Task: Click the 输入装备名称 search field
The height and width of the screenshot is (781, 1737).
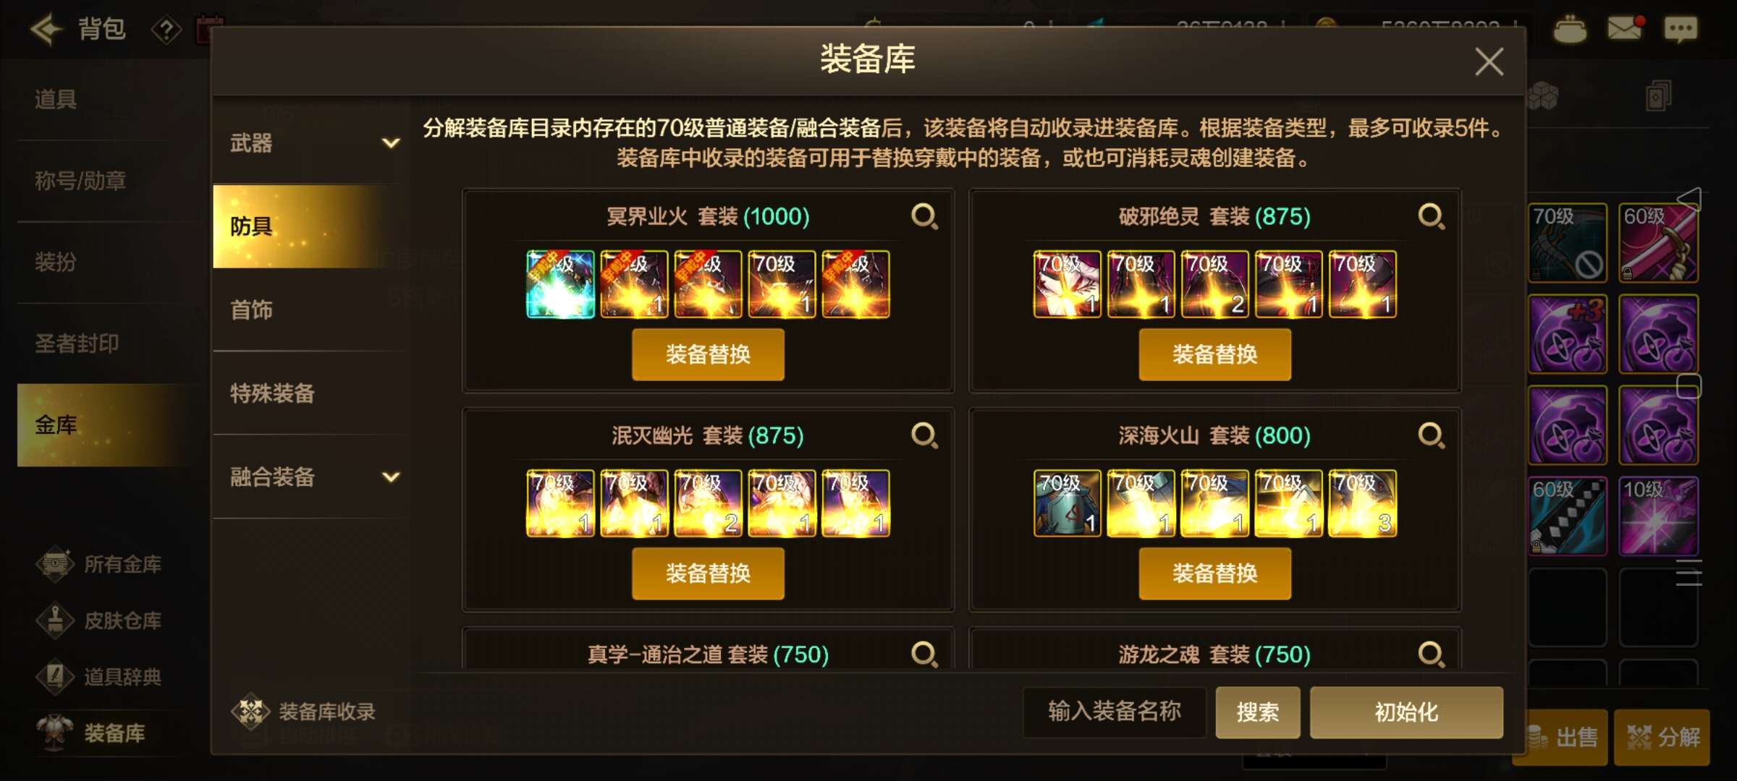Action: pyautogui.click(x=1115, y=712)
